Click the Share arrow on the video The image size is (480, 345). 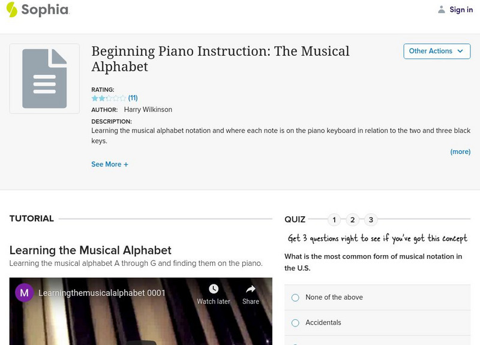pyautogui.click(x=250, y=288)
